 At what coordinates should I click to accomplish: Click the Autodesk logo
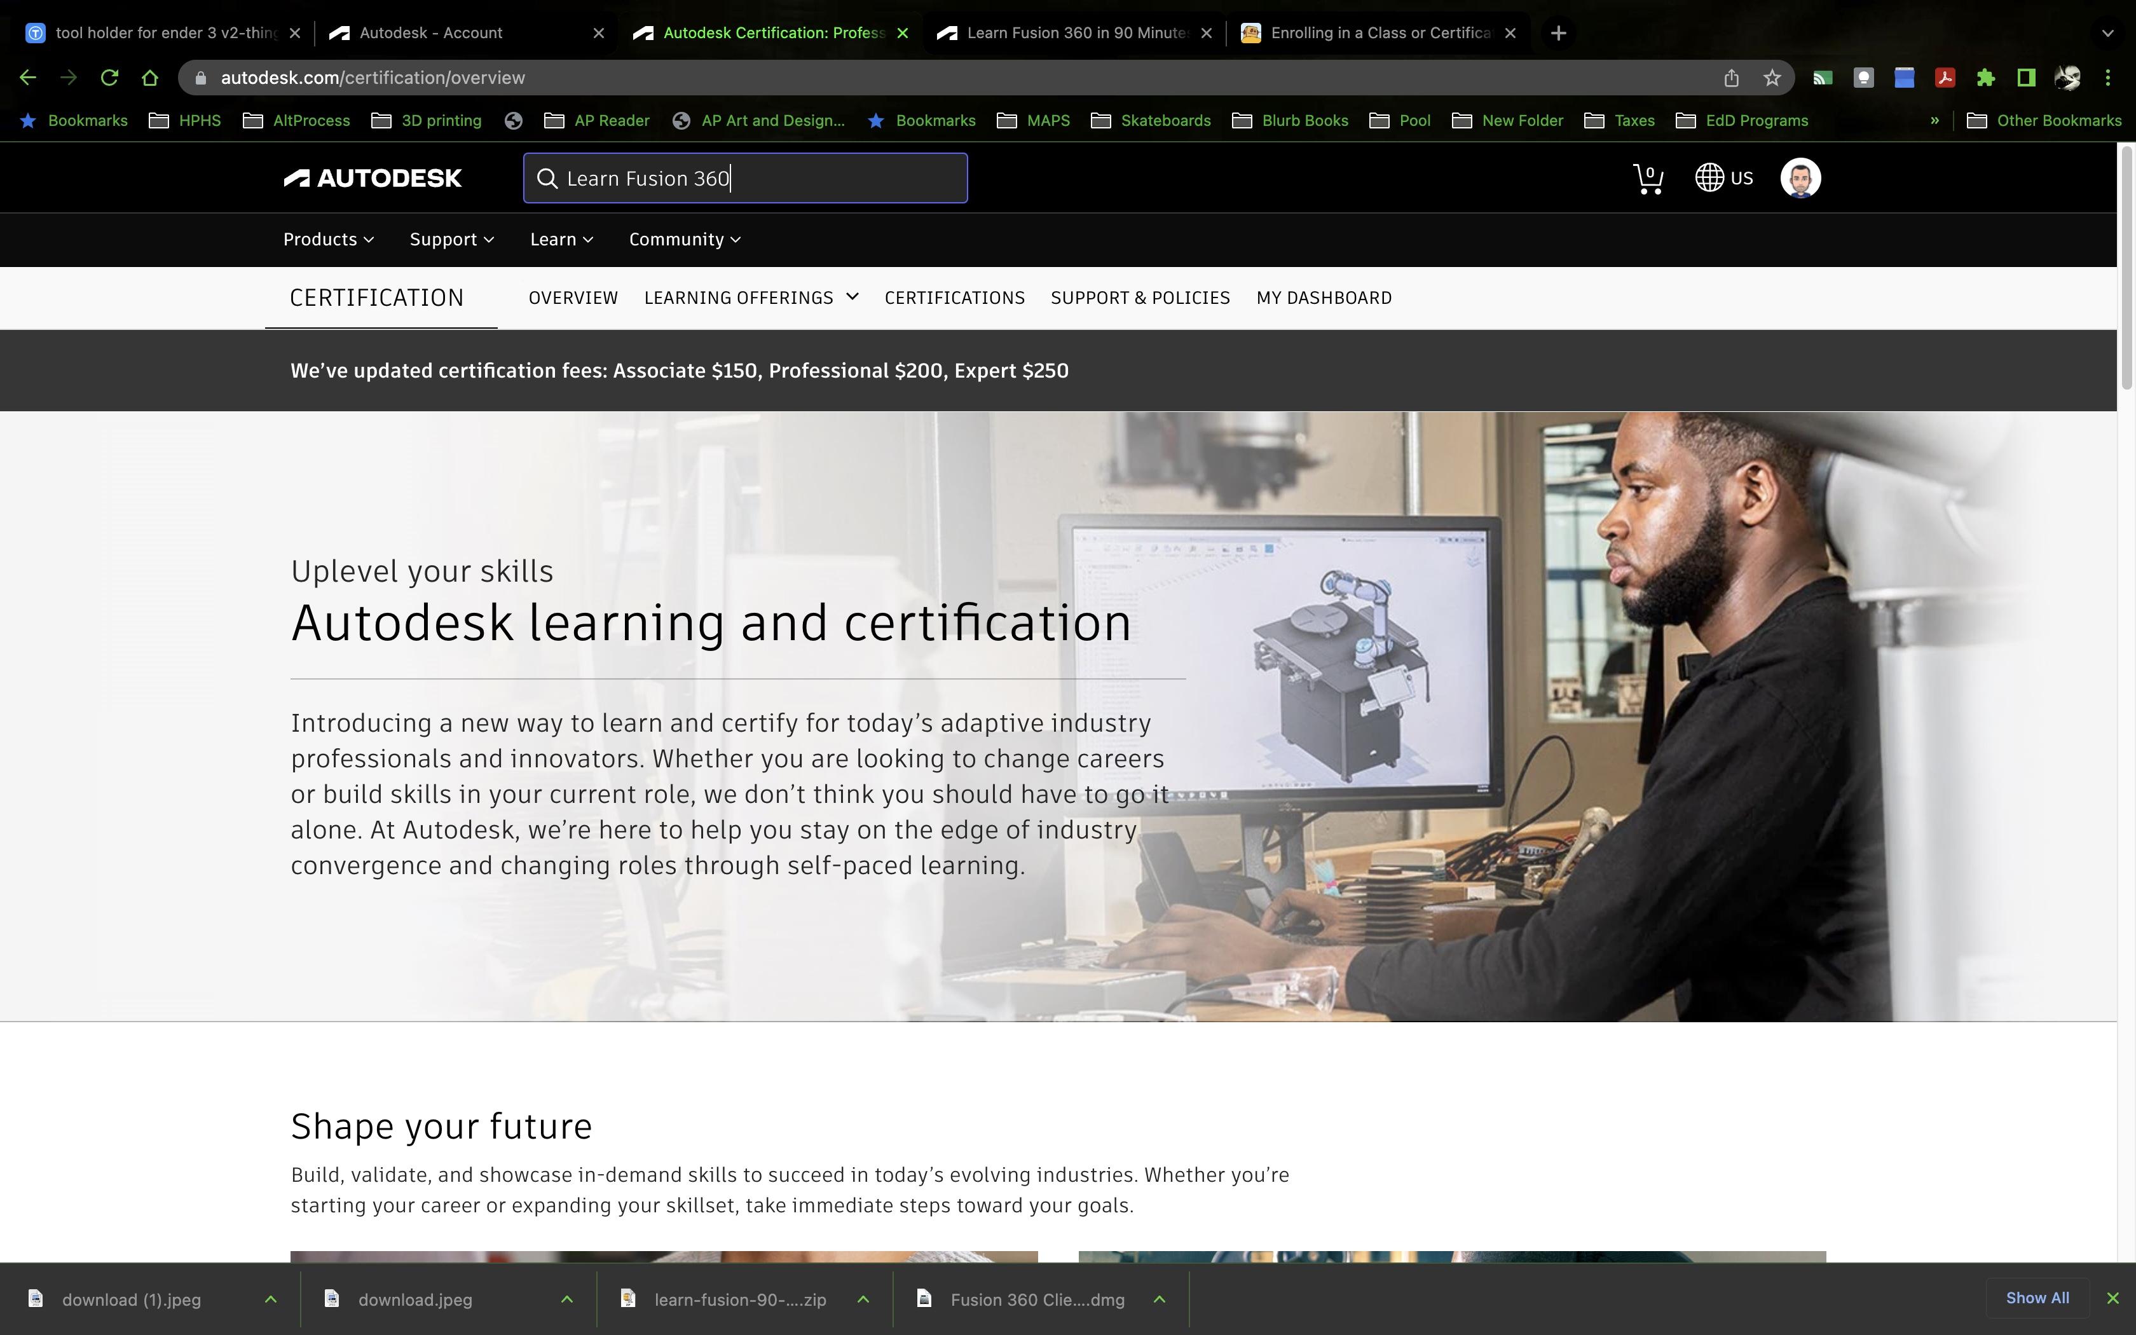pyautogui.click(x=373, y=177)
